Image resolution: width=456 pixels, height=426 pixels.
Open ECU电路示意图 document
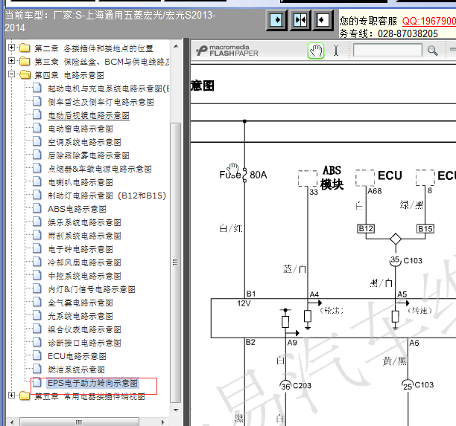point(77,356)
